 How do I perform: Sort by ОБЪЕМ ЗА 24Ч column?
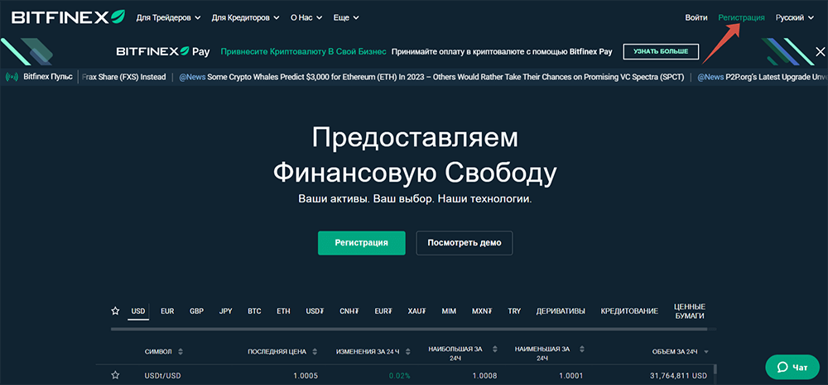tap(681, 352)
